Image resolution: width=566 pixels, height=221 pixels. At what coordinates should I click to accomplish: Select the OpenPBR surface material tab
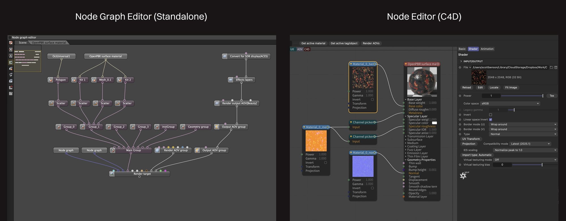pos(49,43)
